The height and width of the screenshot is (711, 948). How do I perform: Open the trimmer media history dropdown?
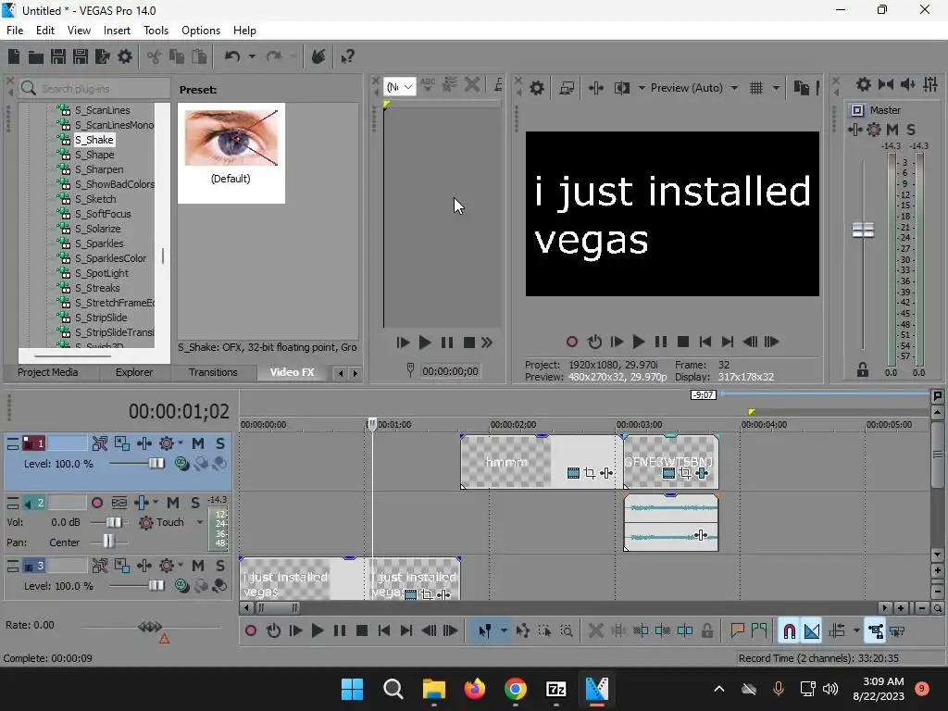pyautogui.click(x=400, y=87)
